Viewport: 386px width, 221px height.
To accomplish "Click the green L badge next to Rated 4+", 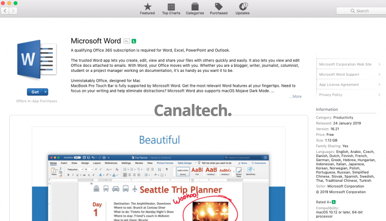I will 333,202.
